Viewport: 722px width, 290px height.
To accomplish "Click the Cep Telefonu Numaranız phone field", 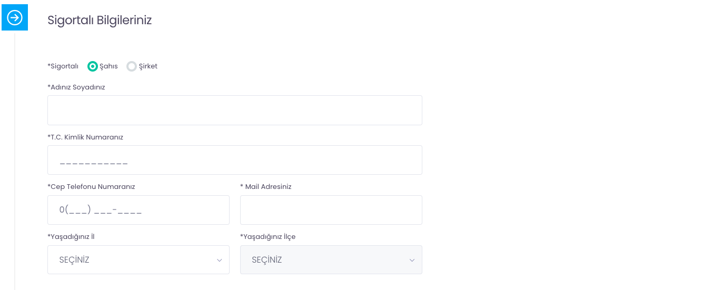I will point(139,210).
